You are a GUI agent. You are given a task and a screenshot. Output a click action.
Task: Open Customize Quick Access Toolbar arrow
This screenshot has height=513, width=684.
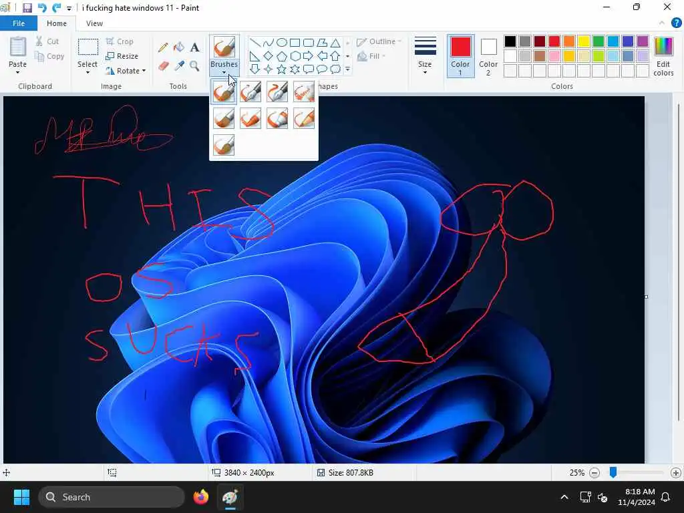[x=69, y=8]
